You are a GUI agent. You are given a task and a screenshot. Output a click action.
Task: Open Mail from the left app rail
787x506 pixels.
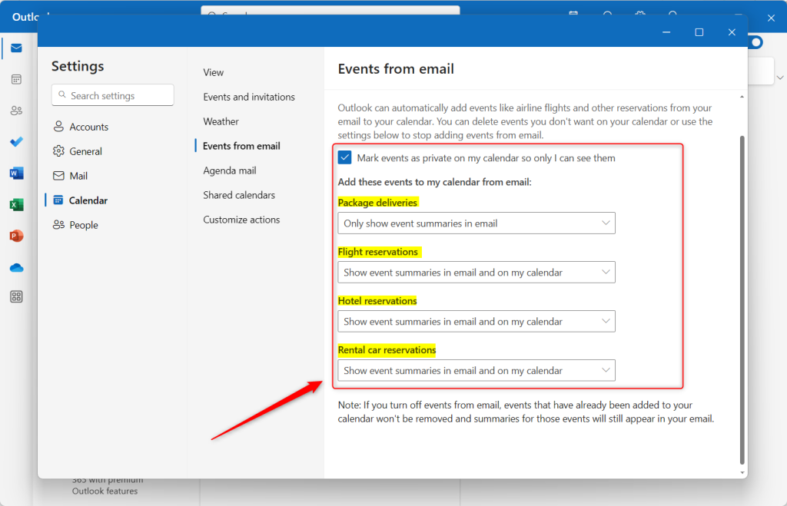(16, 48)
